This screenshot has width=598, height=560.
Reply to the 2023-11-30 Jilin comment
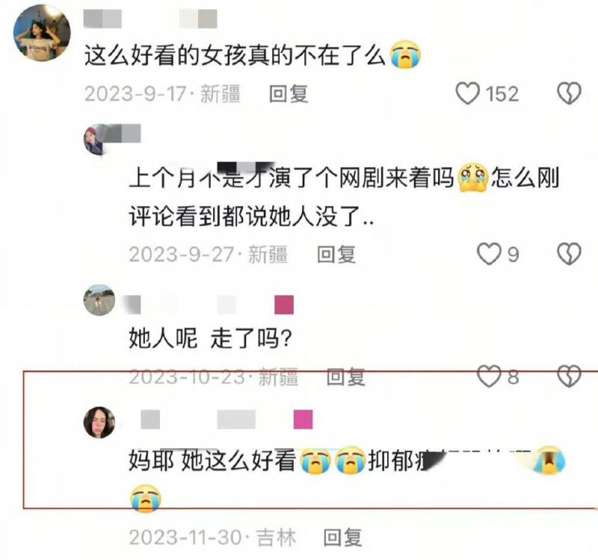342,538
